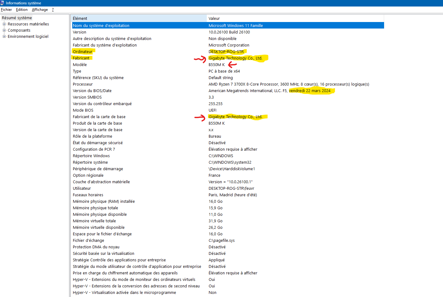Select Virtualisation activée dans le microprogramme row
Screen dimensions: 443x297
pos(124,293)
